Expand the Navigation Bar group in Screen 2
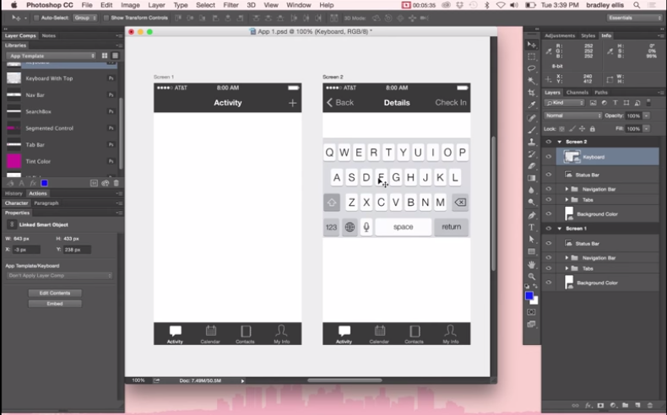Viewport: 667px width, 415px height. [567, 189]
